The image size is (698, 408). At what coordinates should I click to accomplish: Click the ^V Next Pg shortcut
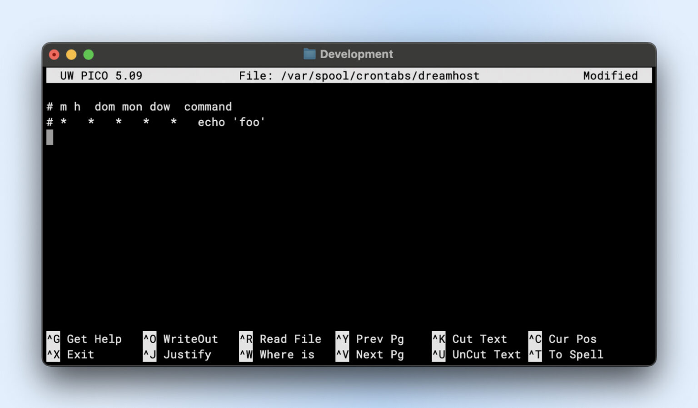[x=370, y=354]
